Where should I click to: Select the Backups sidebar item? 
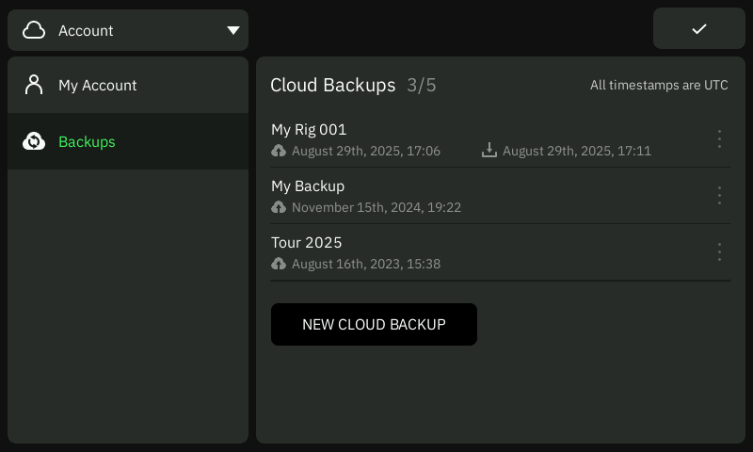pos(87,141)
